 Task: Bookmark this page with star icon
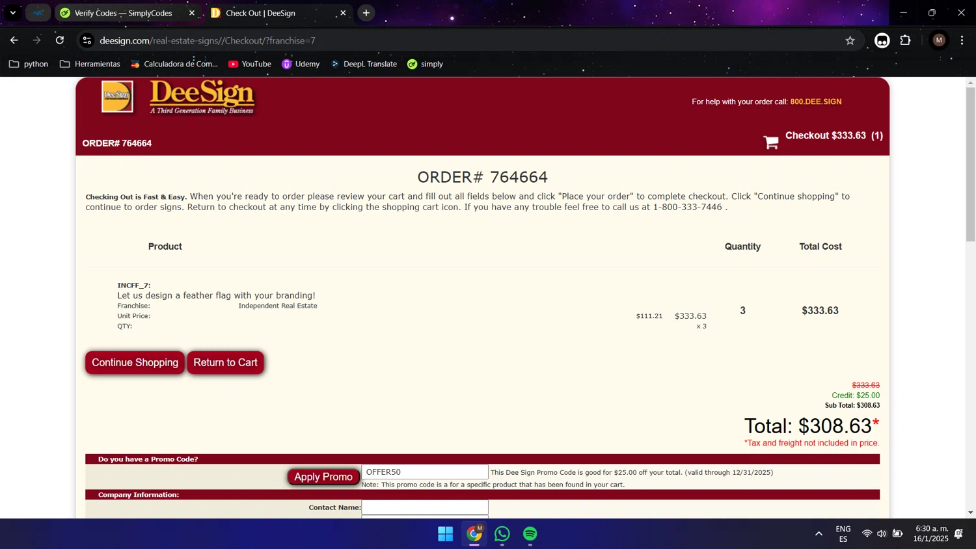[x=850, y=40]
